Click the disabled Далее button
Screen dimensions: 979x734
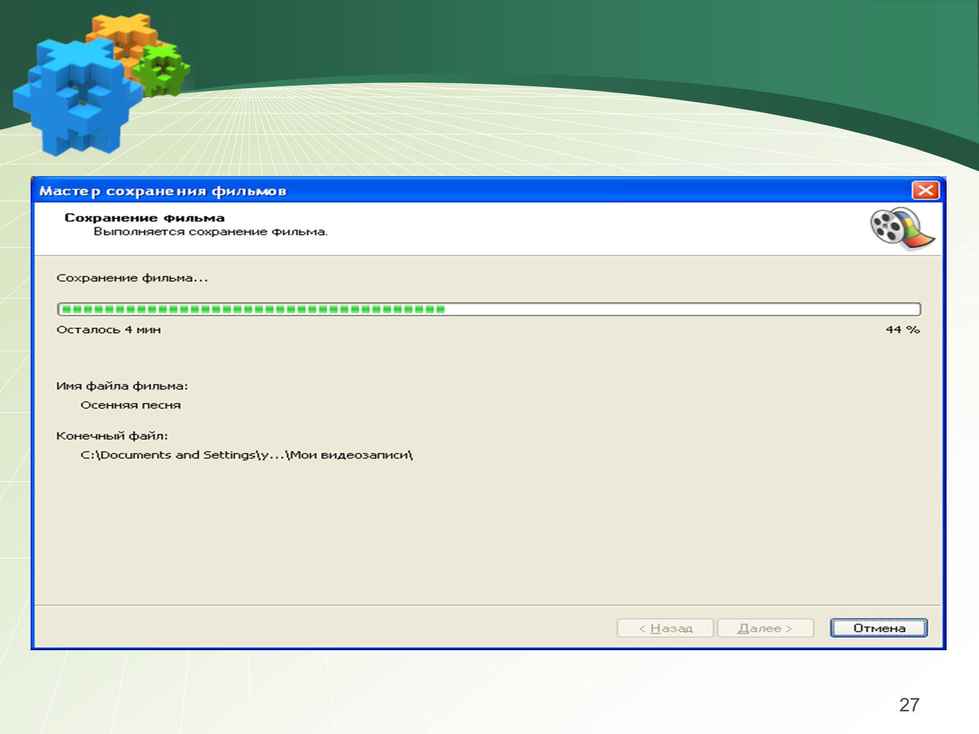[765, 628]
